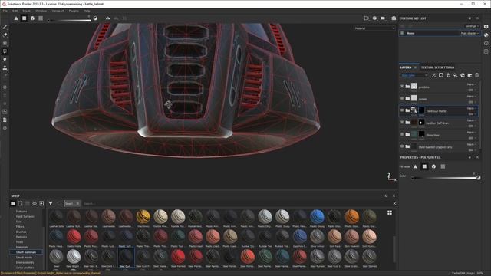Click the add mask icon in Layers toolbar

[x=441, y=75]
